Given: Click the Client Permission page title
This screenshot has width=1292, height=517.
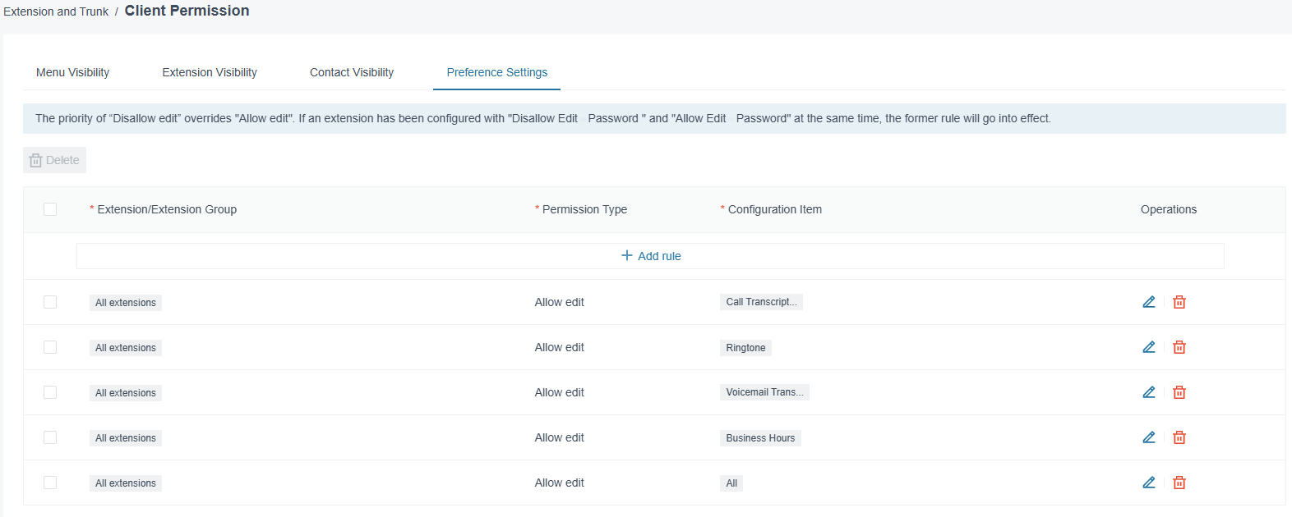Looking at the screenshot, I should click(187, 11).
